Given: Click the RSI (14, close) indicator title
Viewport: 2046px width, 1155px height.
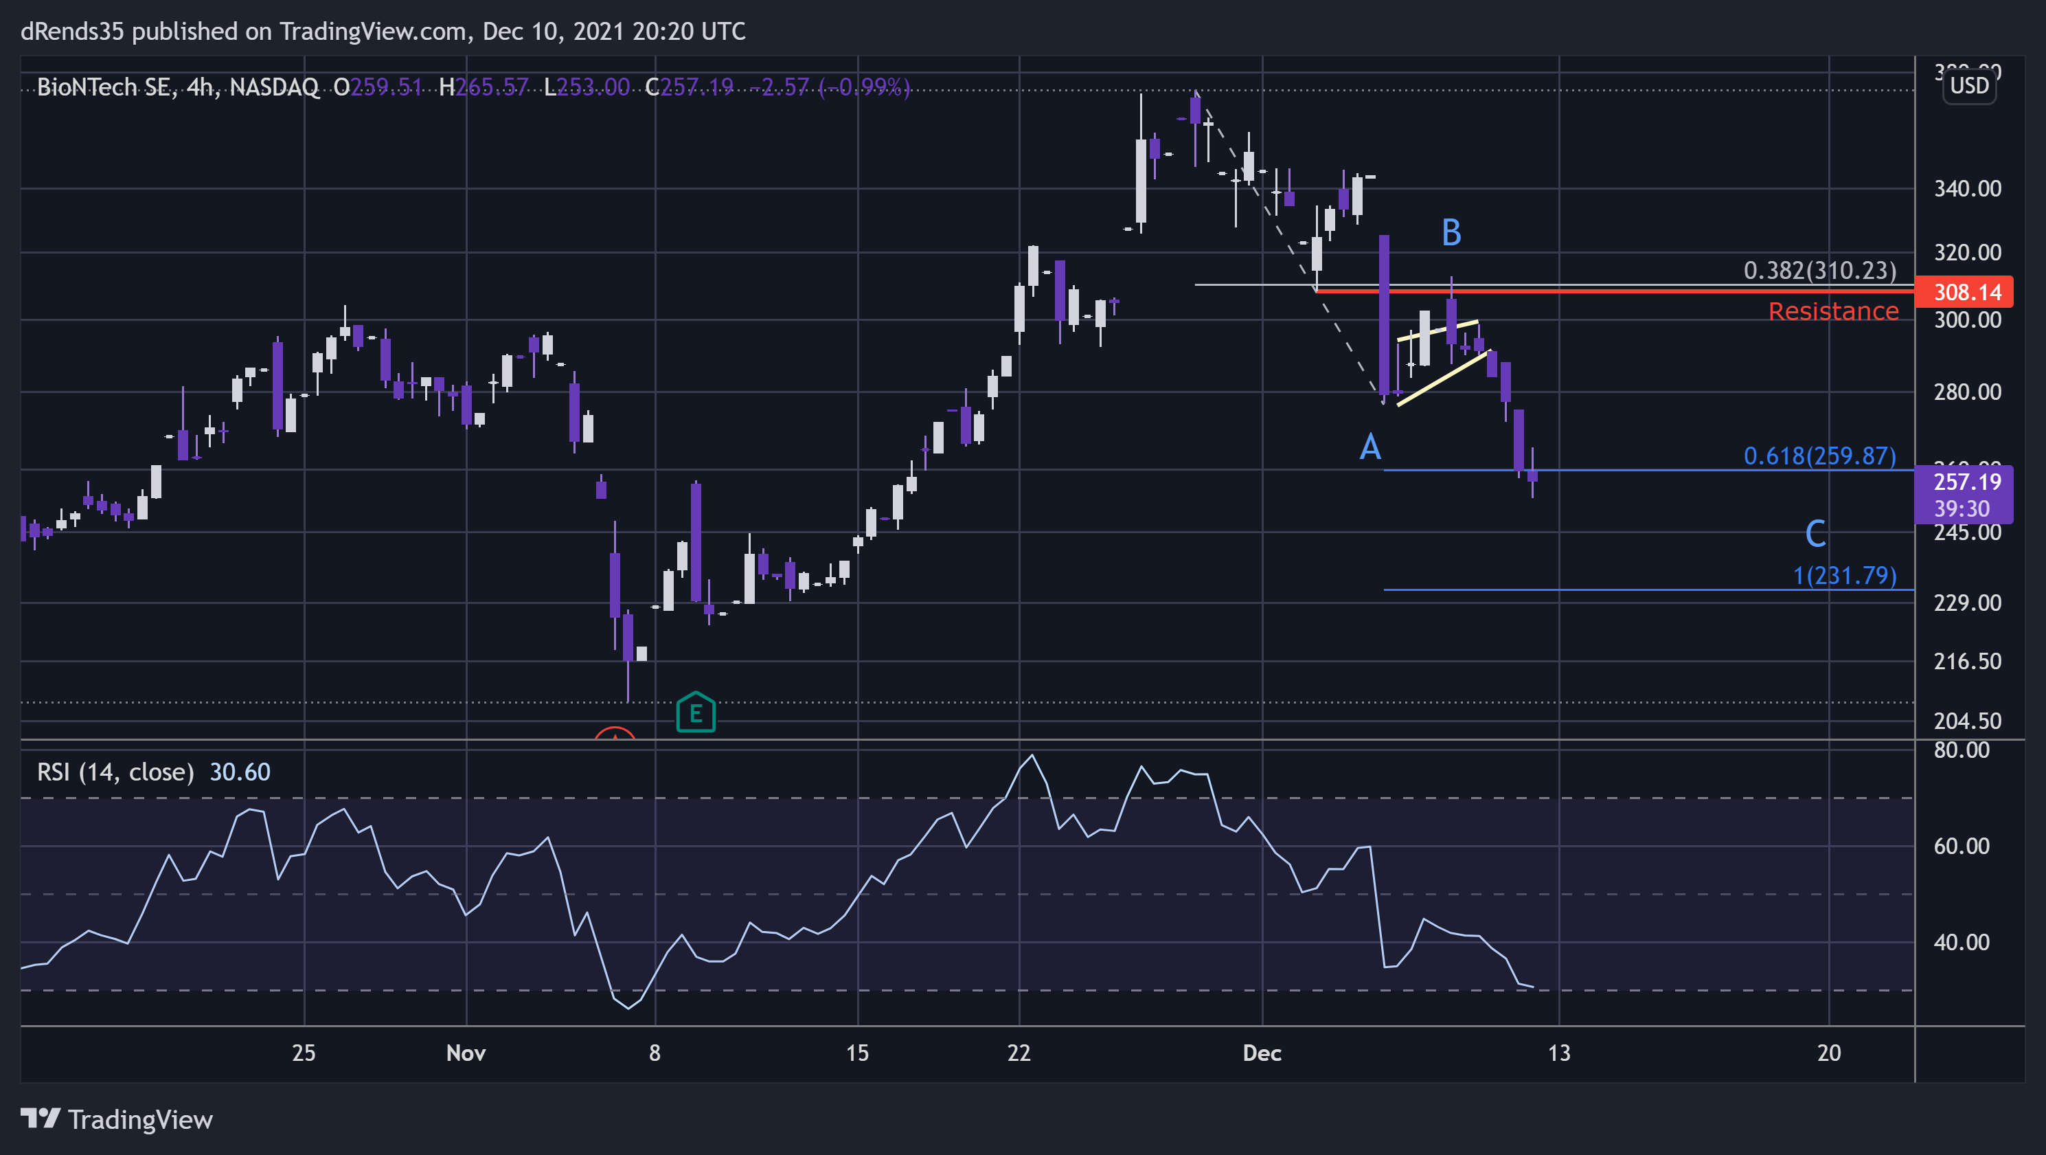Looking at the screenshot, I should (x=115, y=772).
